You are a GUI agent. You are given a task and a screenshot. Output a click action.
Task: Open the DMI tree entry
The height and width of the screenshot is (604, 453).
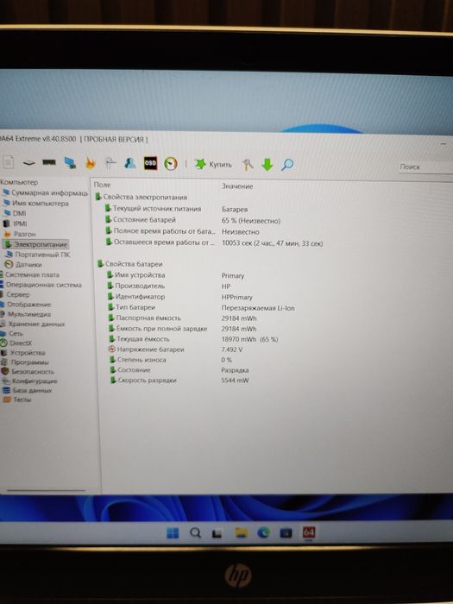click(x=15, y=213)
